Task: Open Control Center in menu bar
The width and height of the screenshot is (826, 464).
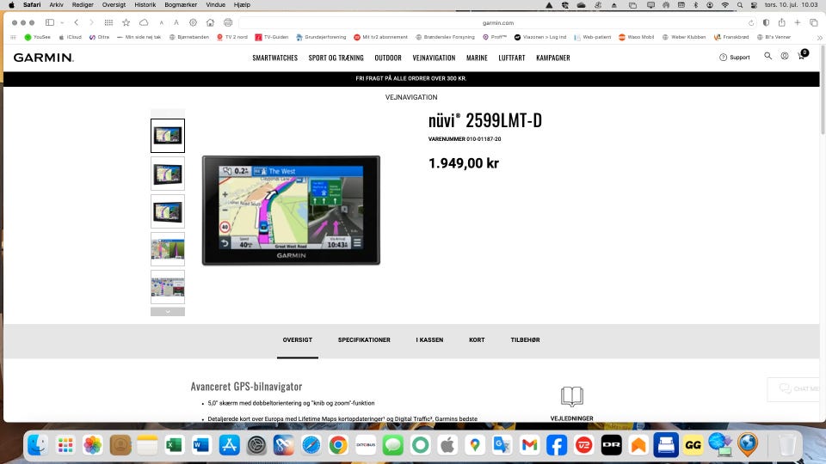Action: (x=754, y=5)
